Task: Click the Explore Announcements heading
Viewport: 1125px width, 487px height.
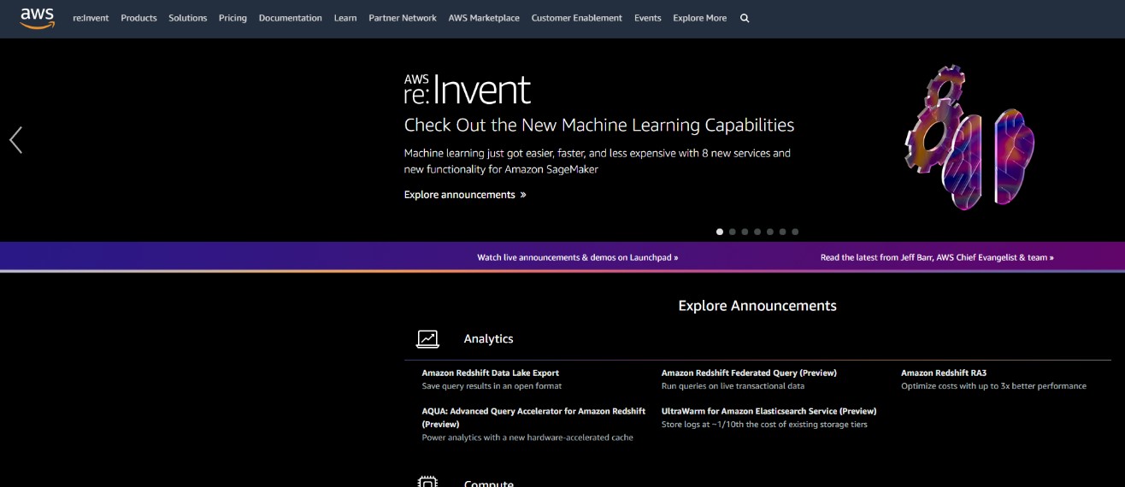Action: (x=757, y=306)
